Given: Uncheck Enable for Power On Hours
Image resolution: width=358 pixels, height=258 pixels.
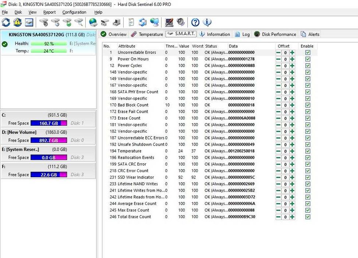Looking at the screenshot, I should tap(308, 59).
